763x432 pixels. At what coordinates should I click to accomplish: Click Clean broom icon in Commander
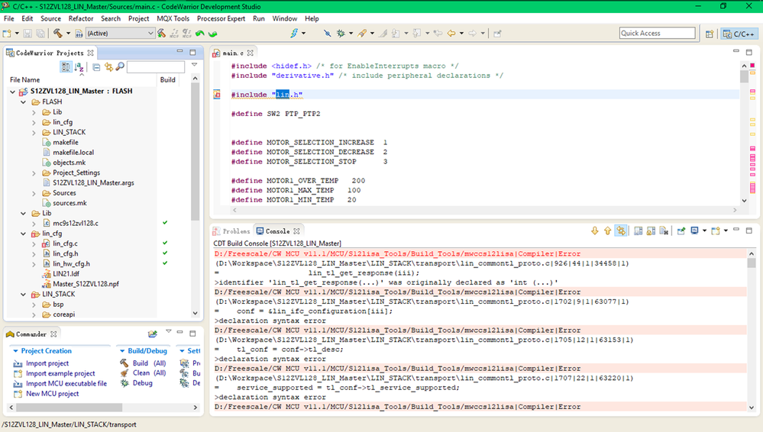click(x=124, y=373)
